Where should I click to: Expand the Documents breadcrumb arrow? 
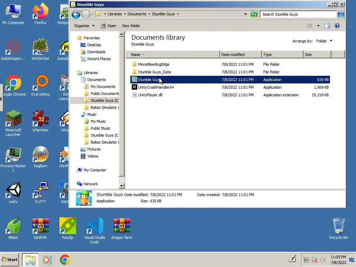pyautogui.click(x=149, y=14)
